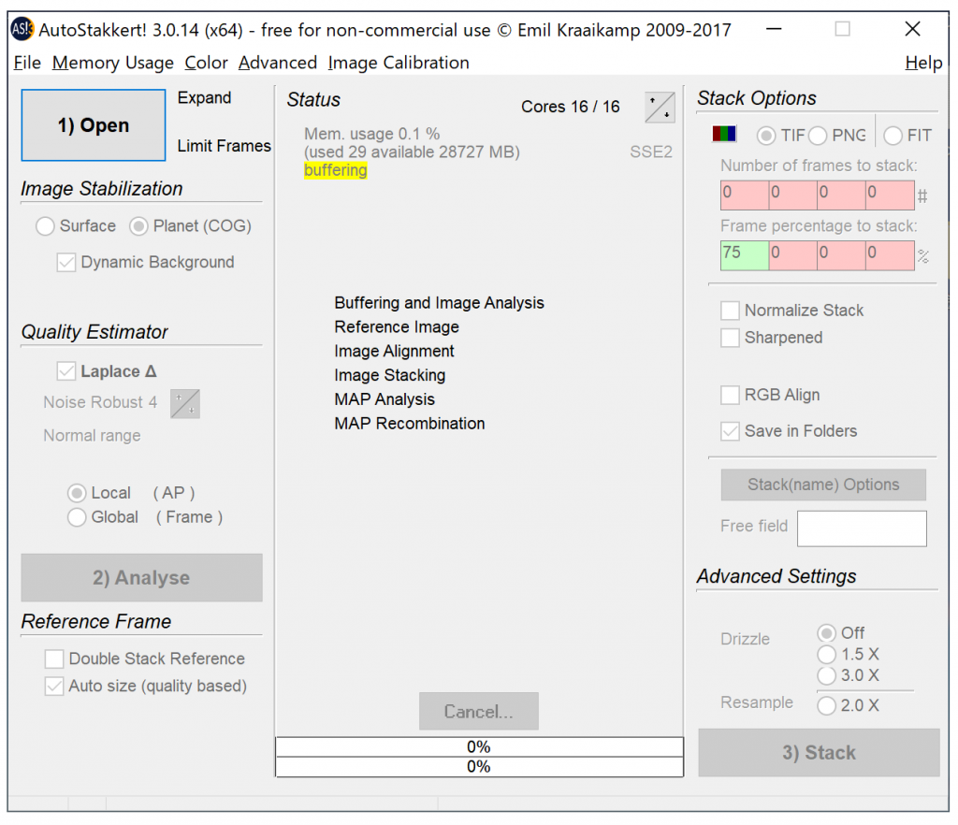
Task: Toggle Dynamic Background checkbox
Action: 145,262
